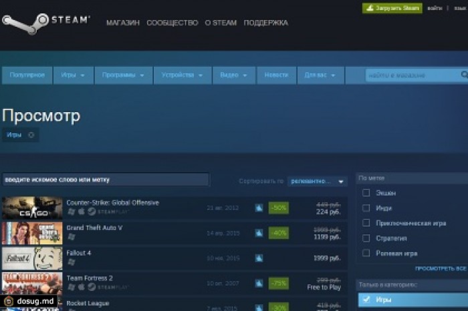Click Apple icon under Team Fortress 2

pyautogui.click(x=81, y=287)
